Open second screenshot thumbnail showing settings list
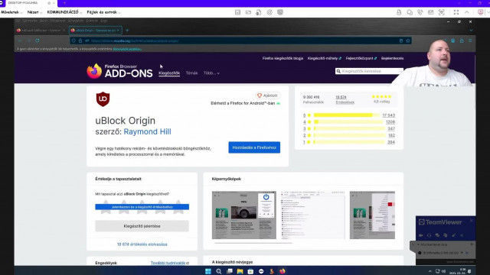 (313, 215)
